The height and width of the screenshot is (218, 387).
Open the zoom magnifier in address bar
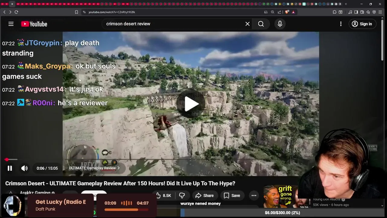(x=273, y=12)
